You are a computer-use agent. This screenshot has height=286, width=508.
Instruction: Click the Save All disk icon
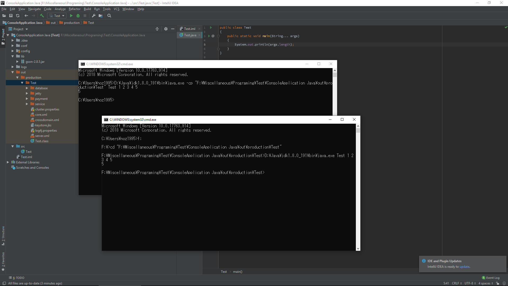[x=11, y=16]
